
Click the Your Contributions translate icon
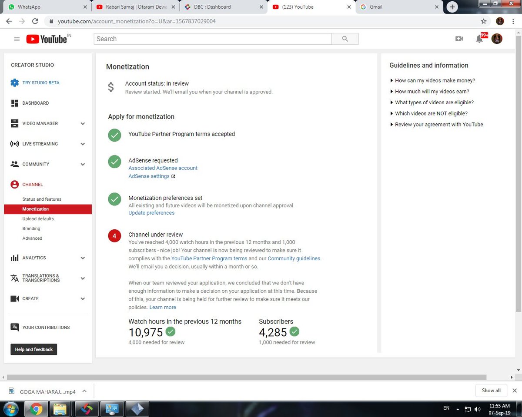(x=15, y=328)
